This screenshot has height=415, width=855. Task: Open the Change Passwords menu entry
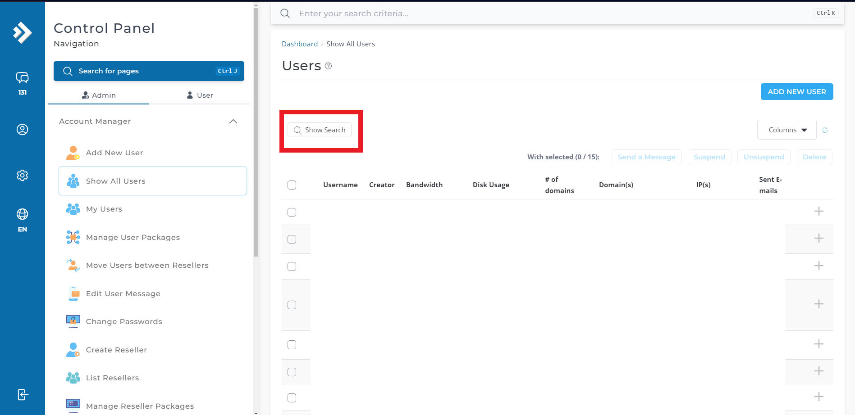pos(153,321)
